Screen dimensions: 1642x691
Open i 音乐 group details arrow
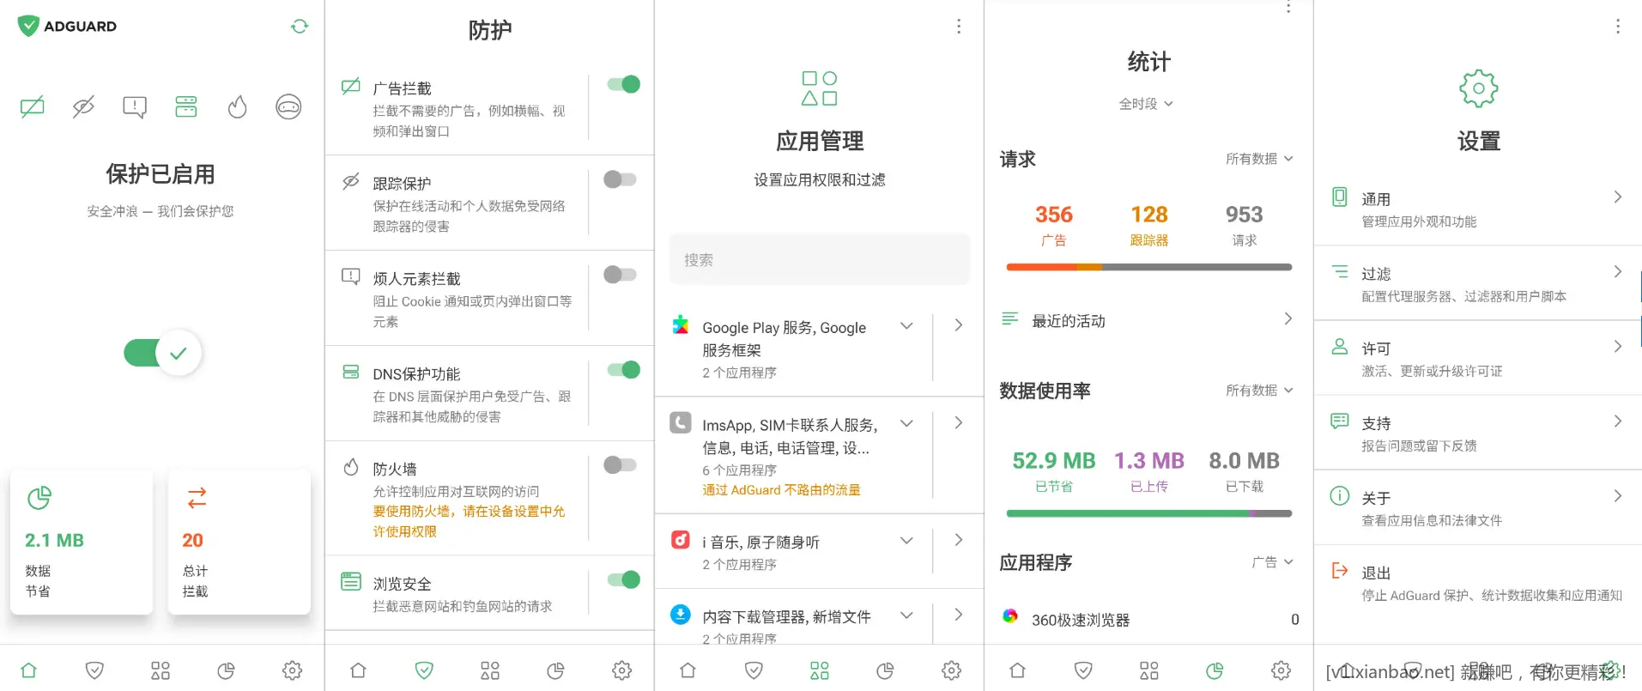pos(959,540)
